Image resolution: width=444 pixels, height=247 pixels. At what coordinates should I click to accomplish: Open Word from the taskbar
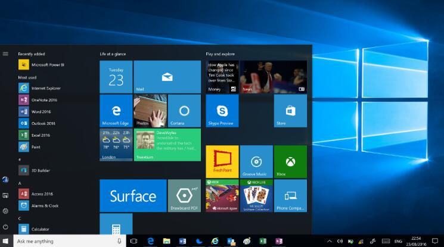[x=182, y=241]
